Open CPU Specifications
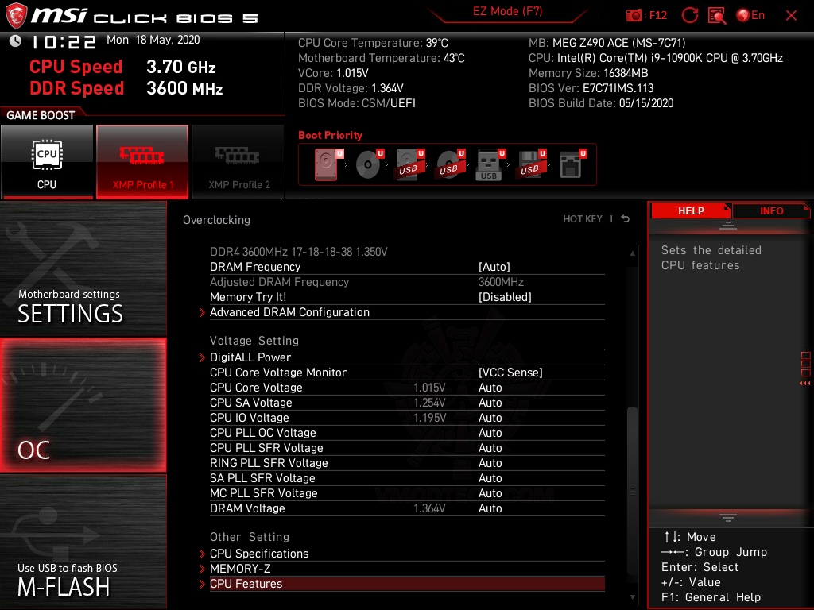 pos(258,553)
